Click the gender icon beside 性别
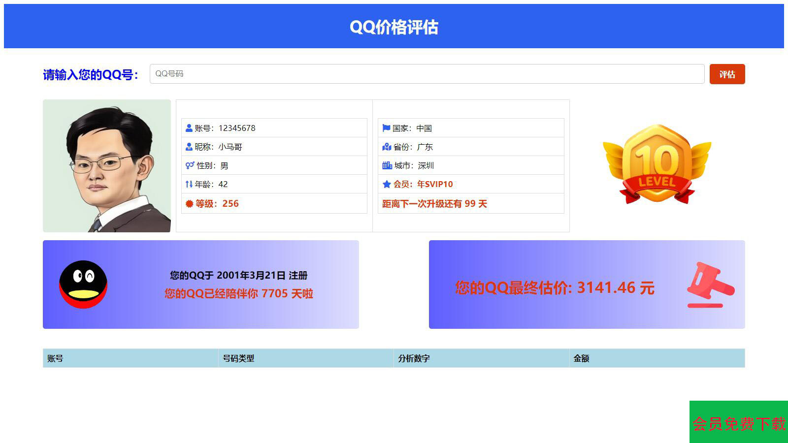 click(190, 165)
